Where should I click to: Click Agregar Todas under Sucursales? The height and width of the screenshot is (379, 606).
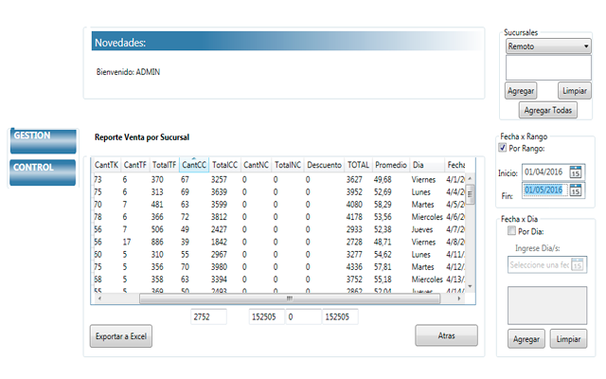coord(549,111)
